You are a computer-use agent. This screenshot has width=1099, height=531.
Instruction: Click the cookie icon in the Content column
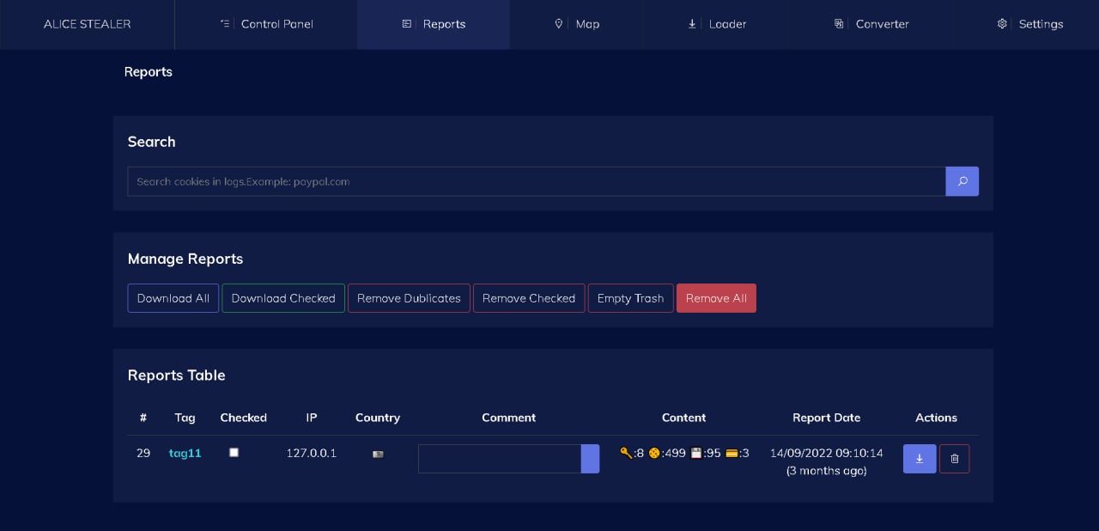pos(654,453)
